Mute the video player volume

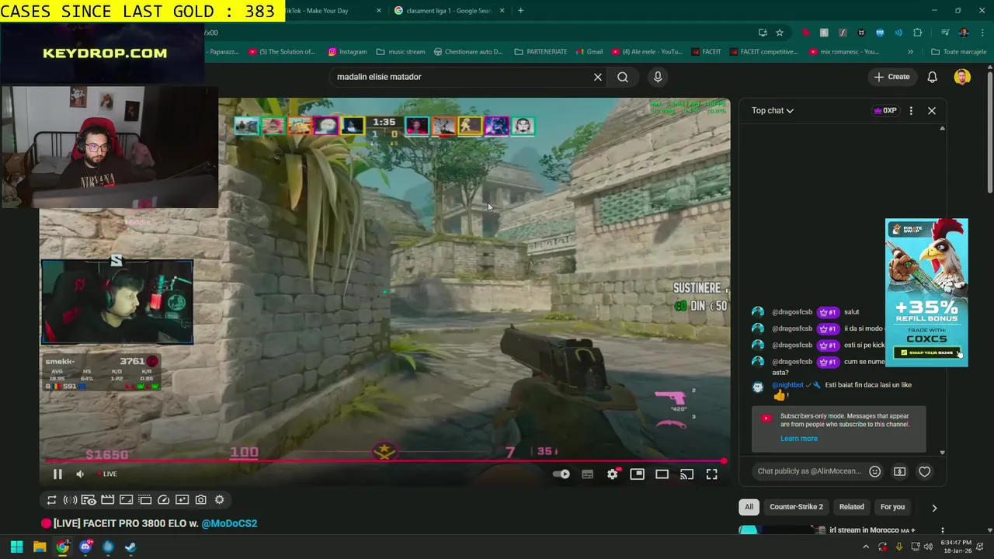[80, 474]
